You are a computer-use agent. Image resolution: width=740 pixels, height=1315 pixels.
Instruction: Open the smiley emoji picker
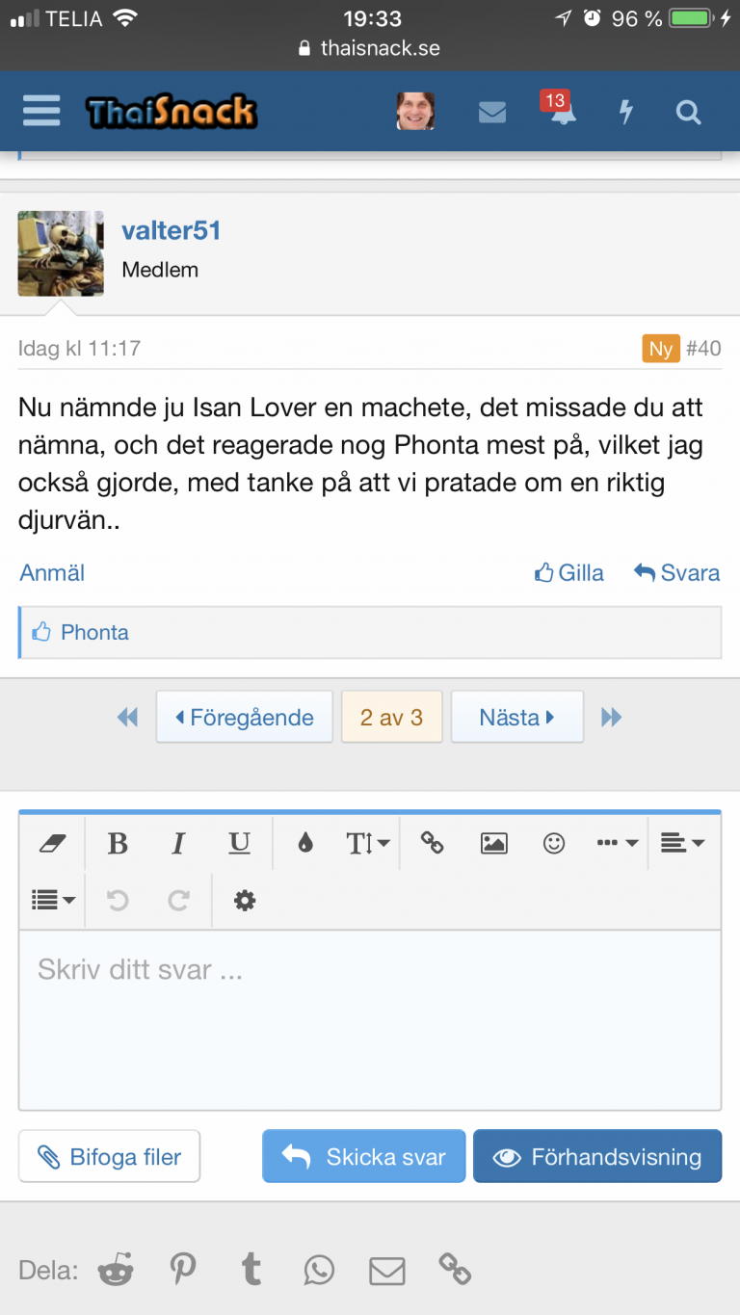click(x=554, y=844)
